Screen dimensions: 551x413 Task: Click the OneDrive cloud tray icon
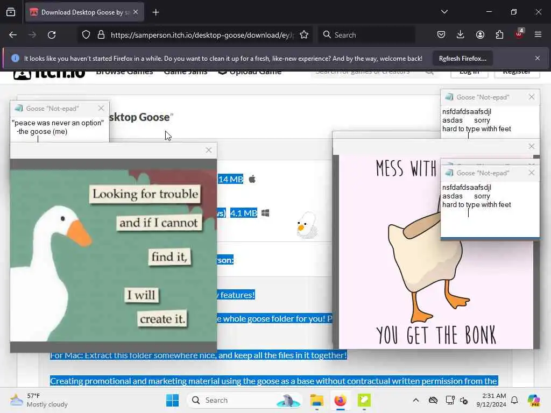pyautogui.click(x=433, y=400)
